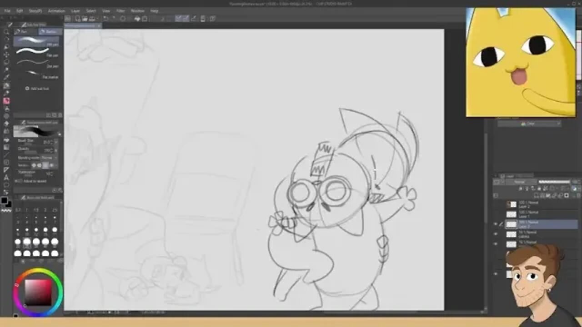The height and width of the screenshot is (327, 582).
Task: Select the Zoom magnifier tool
Action: coord(6,32)
